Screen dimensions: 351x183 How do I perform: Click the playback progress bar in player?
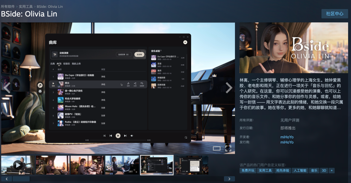[x=118, y=140]
